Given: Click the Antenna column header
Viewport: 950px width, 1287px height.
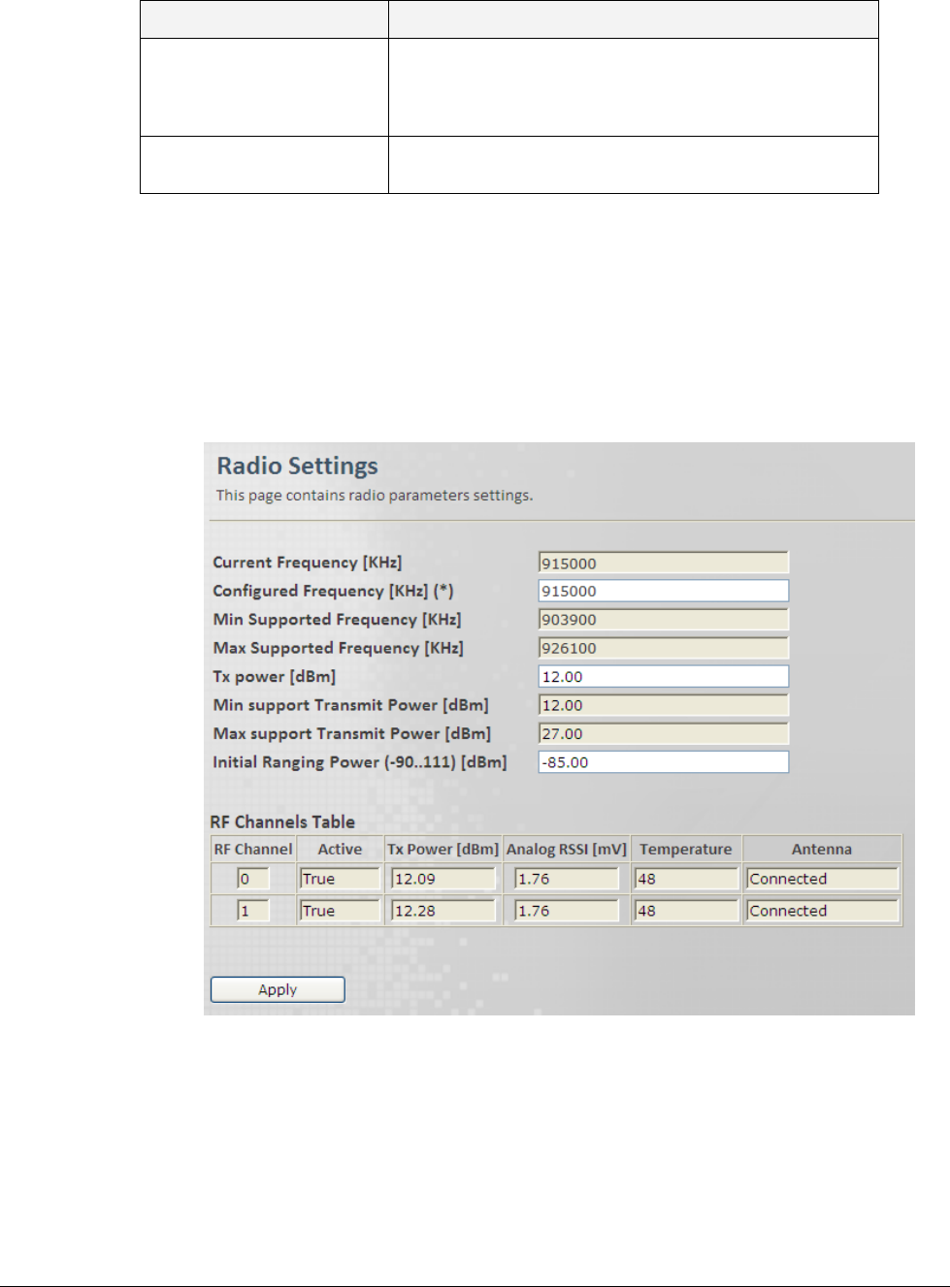Looking at the screenshot, I should pyautogui.click(x=822, y=850).
